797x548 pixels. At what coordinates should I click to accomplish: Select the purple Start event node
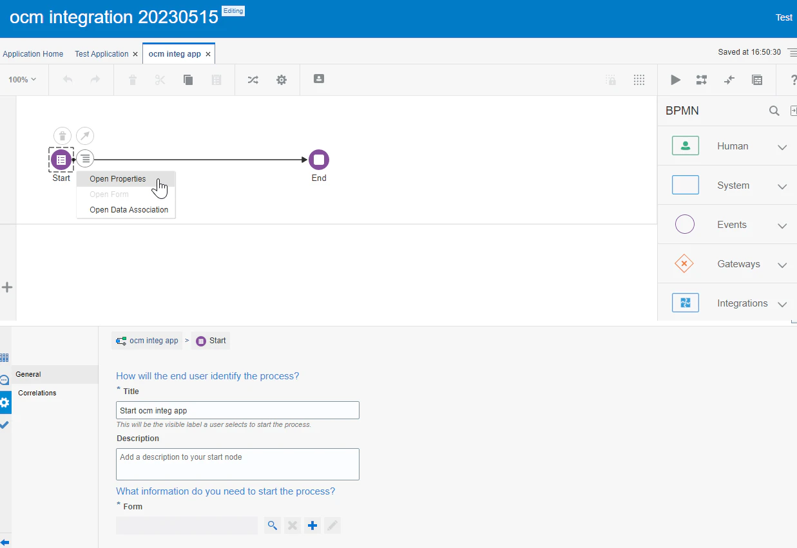coord(61,160)
